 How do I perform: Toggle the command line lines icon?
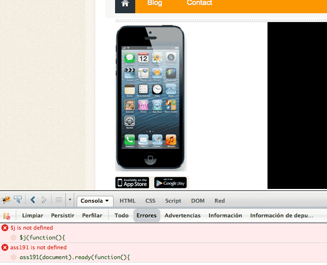(x=59, y=200)
